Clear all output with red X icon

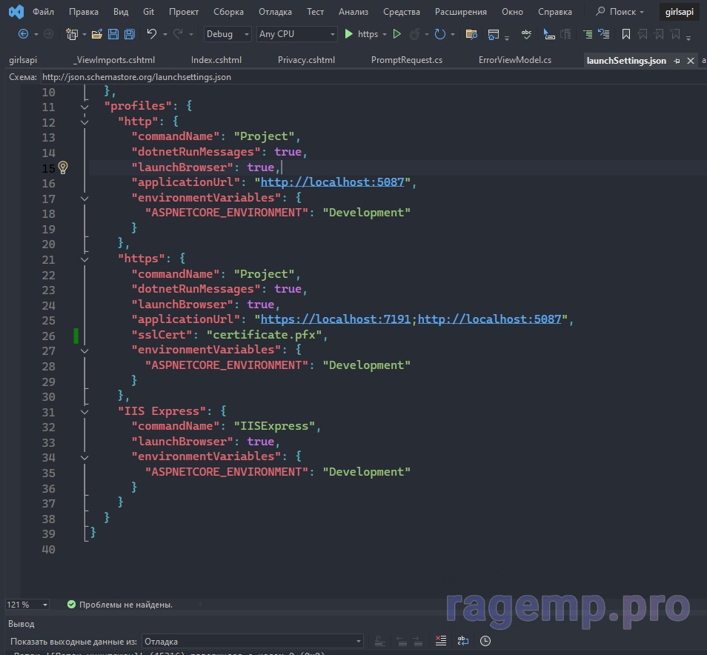pos(440,641)
